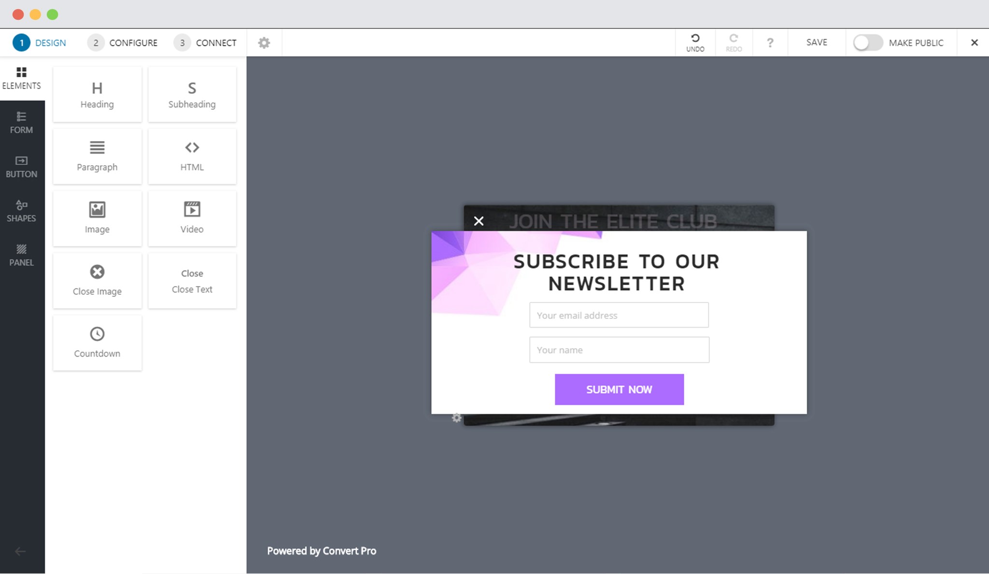Select the Paragraph element tool

[x=97, y=155]
